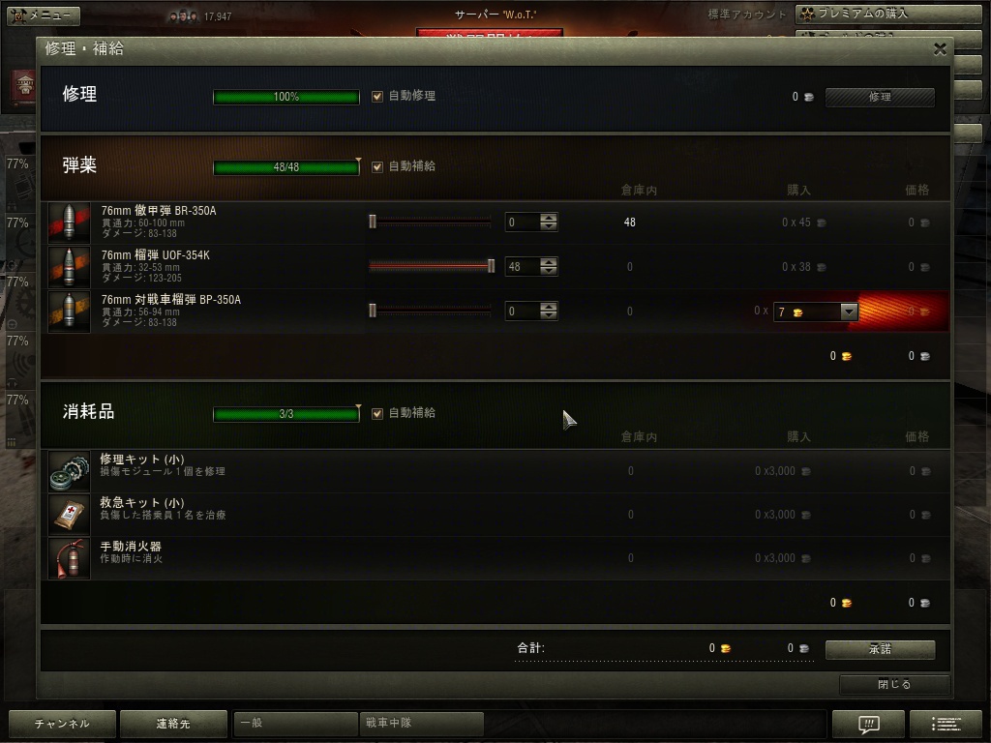The image size is (991, 743).
Task: Open the BP-350A price currency dropdown
Action: [x=849, y=312]
